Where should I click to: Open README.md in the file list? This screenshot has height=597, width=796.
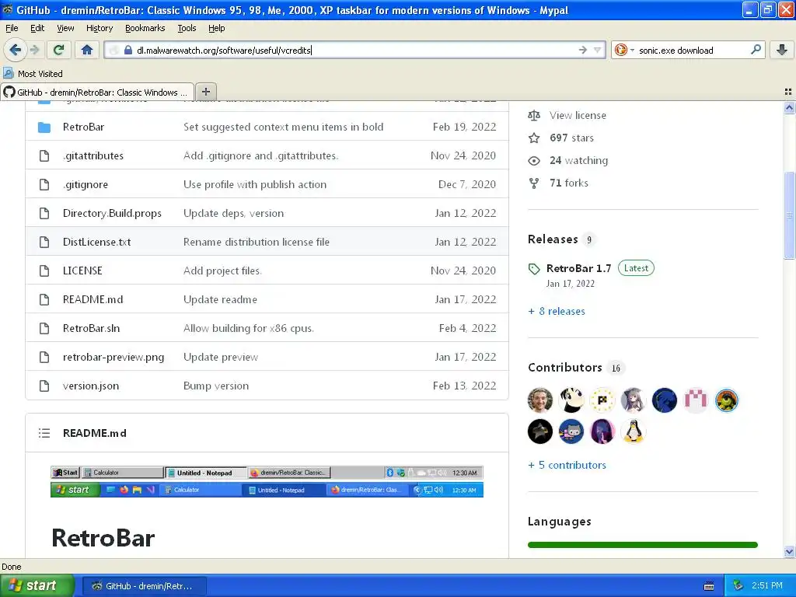[x=93, y=299]
